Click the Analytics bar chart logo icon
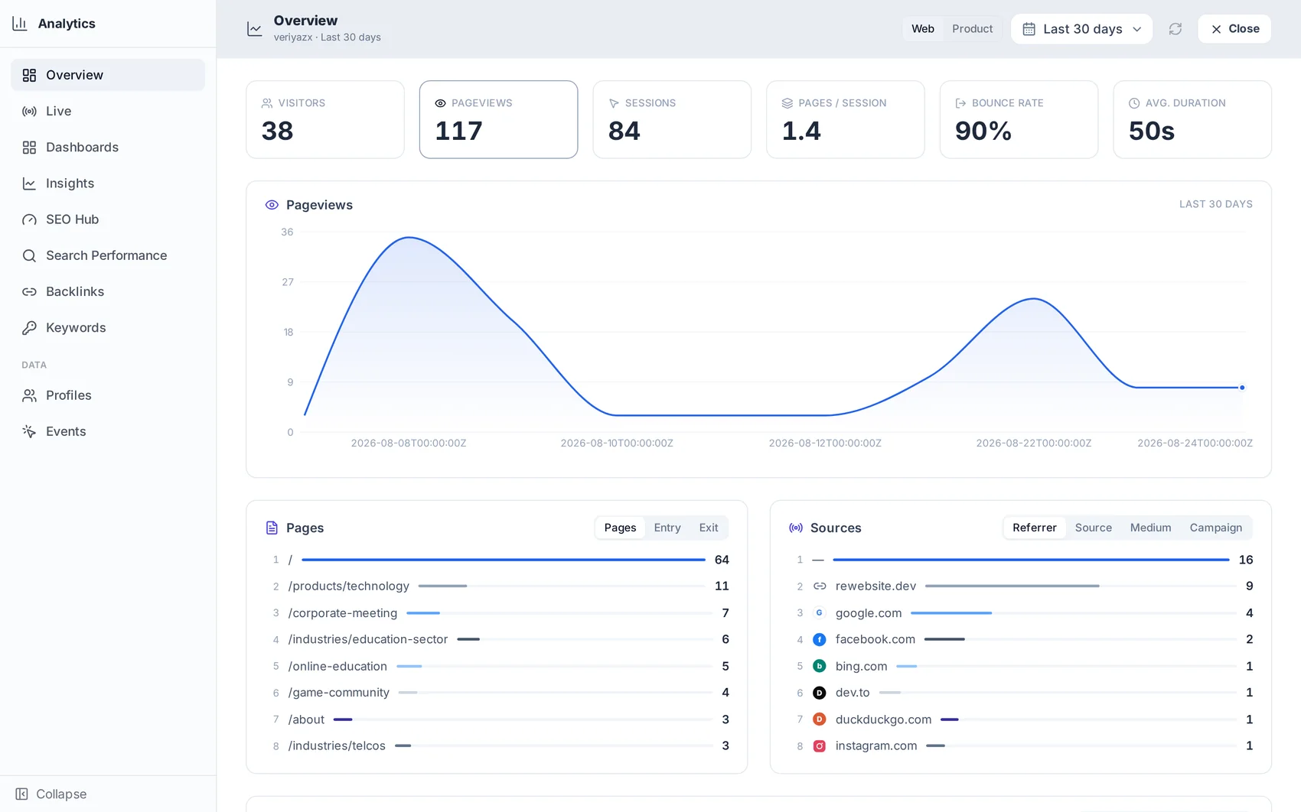Viewport: 1301px width, 812px height. point(20,23)
